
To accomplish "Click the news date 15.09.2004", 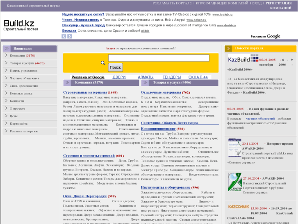I will [259, 208].
